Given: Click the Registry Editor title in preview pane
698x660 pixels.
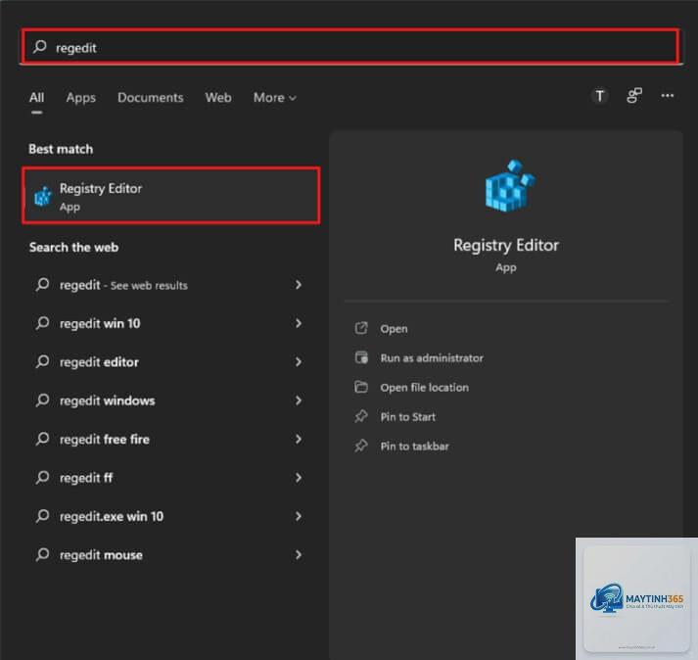Looking at the screenshot, I should click(x=506, y=245).
